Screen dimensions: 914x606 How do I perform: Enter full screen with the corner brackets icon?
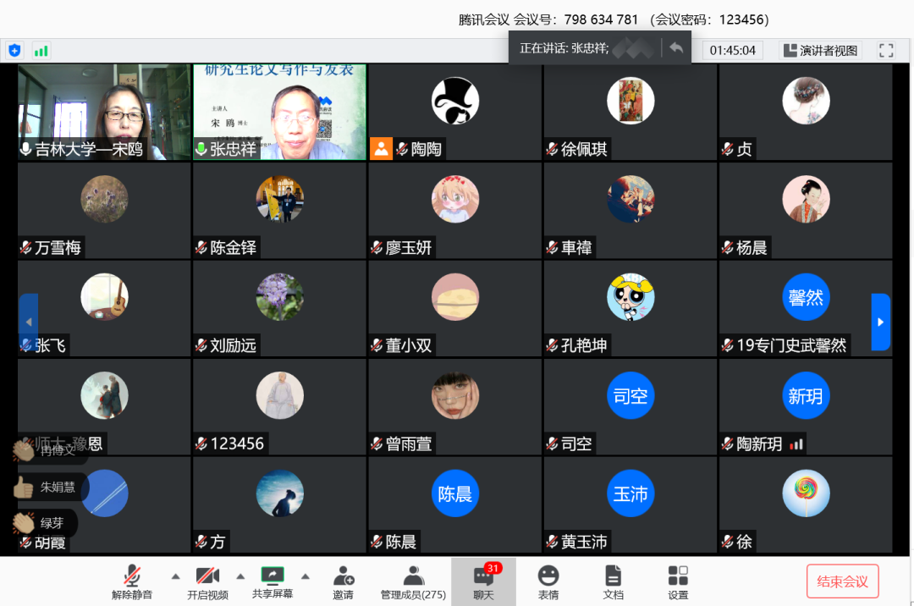(x=886, y=51)
